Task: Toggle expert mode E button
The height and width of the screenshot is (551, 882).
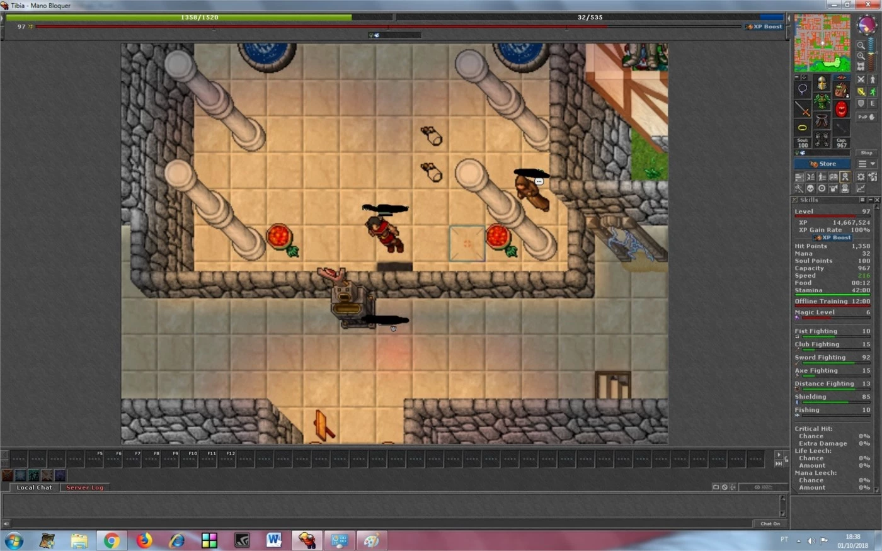Action: tap(873, 103)
